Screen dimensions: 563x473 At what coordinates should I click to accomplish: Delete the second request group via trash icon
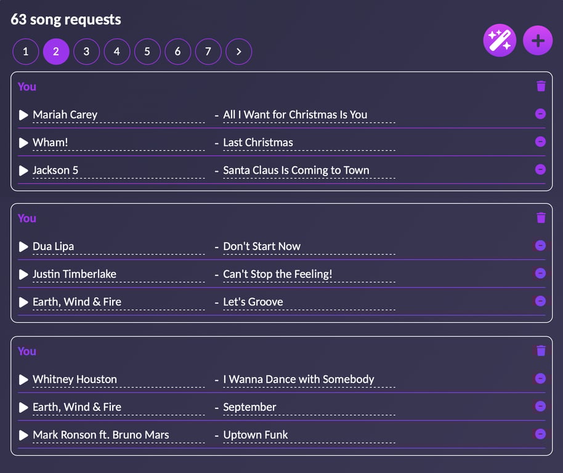541,218
